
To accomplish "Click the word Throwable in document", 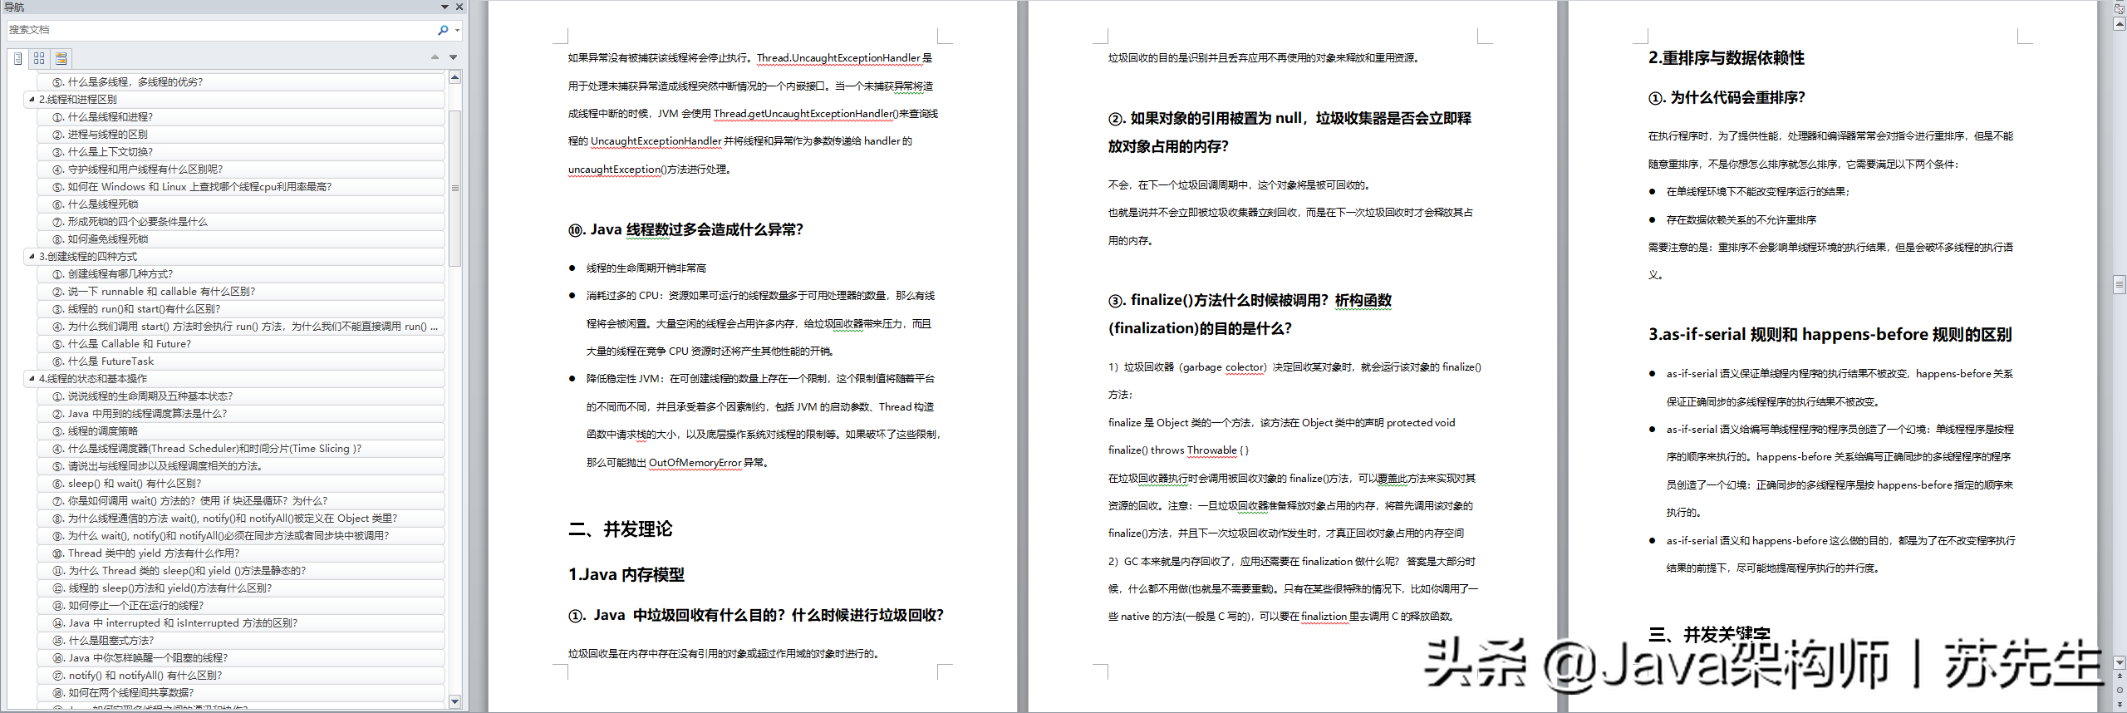I will 1212,450.
